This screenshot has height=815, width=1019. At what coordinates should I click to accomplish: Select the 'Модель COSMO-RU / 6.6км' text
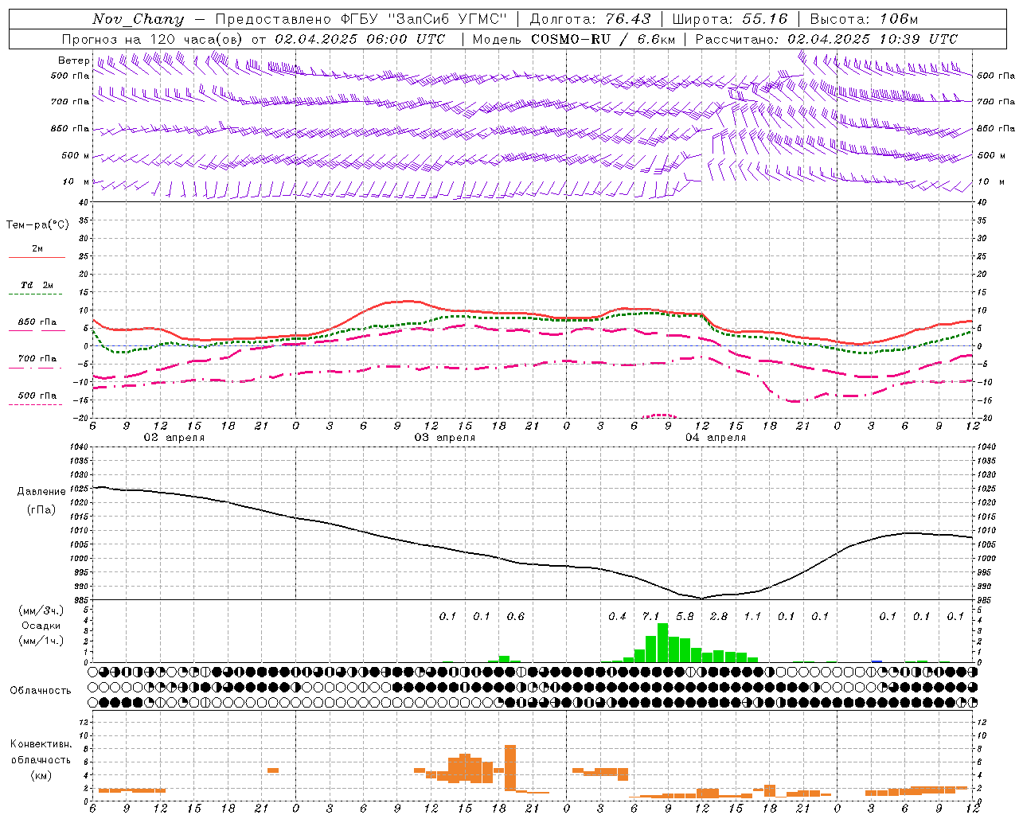[x=574, y=39]
